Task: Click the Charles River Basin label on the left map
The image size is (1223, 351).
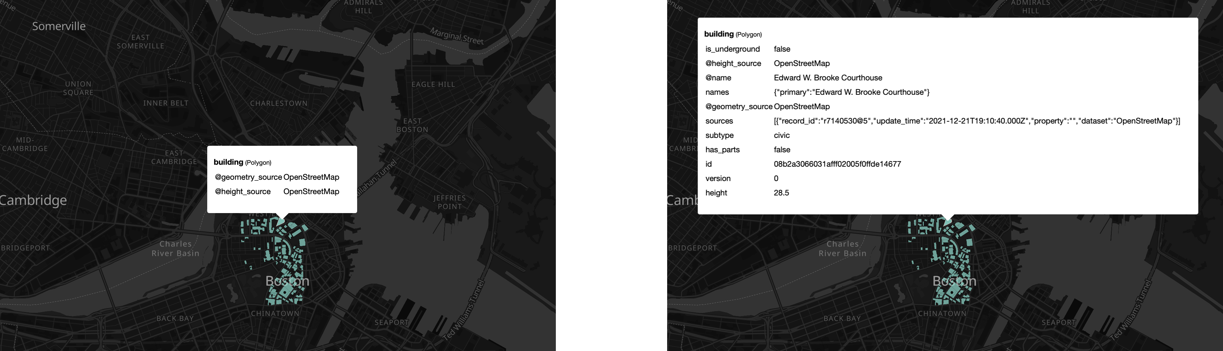Action: 176,249
